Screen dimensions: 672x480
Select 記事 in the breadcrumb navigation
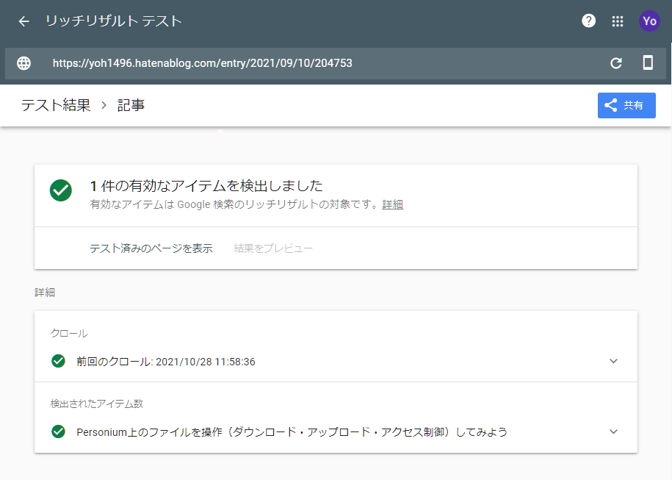coord(131,105)
